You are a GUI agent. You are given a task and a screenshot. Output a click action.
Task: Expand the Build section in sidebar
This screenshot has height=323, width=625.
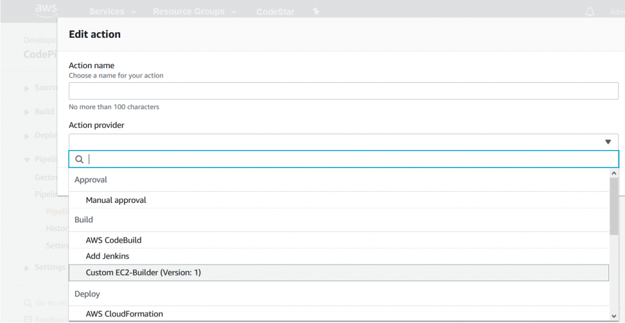pos(27,112)
